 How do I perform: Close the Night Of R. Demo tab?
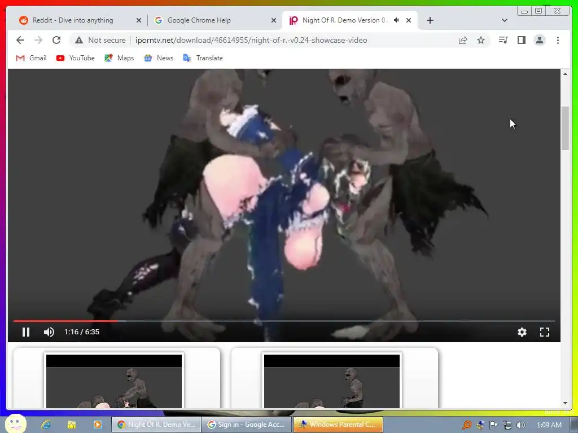[409, 20]
